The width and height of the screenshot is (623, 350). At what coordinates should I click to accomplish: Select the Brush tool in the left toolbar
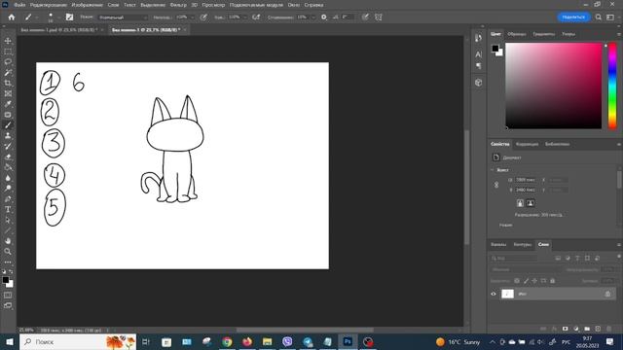pos(8,125)
